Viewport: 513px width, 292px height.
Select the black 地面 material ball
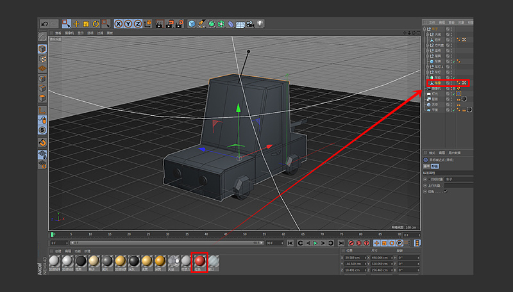click(x=81, y=263)
